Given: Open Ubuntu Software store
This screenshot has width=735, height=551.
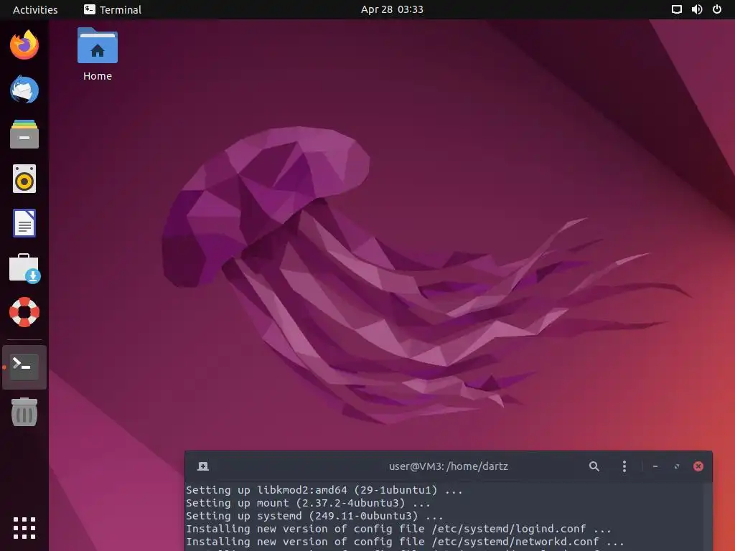Looking at the screenshot, I should pyautogui.click(x=24, y=268).
